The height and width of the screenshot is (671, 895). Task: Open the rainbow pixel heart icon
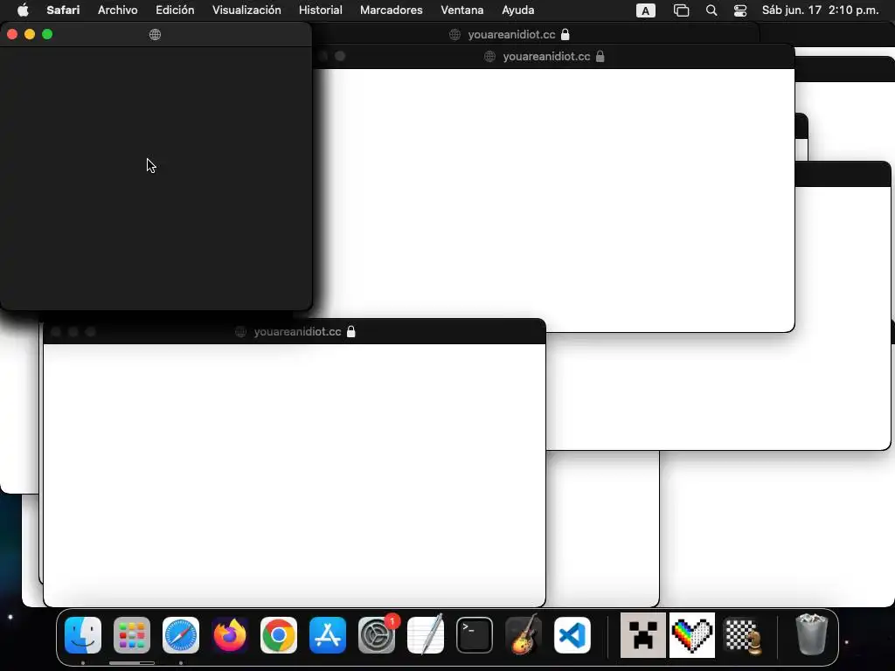(692, 635)
